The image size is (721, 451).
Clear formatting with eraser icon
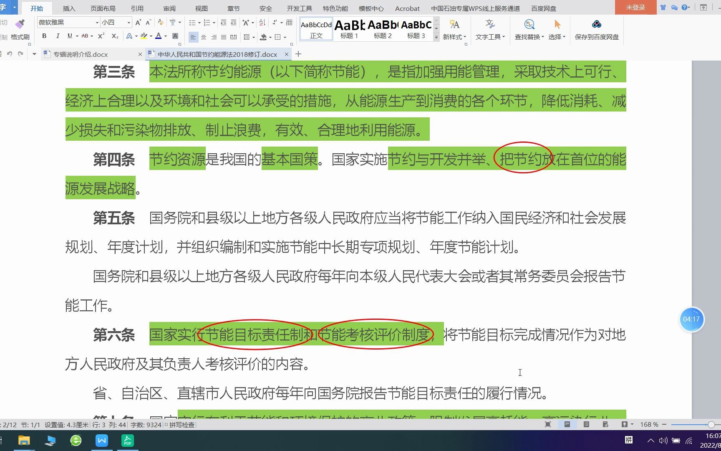click(x=160, y=23)
